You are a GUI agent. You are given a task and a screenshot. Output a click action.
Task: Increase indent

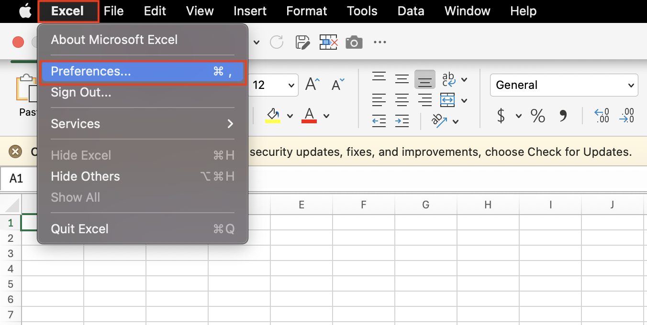pos(402,121)
